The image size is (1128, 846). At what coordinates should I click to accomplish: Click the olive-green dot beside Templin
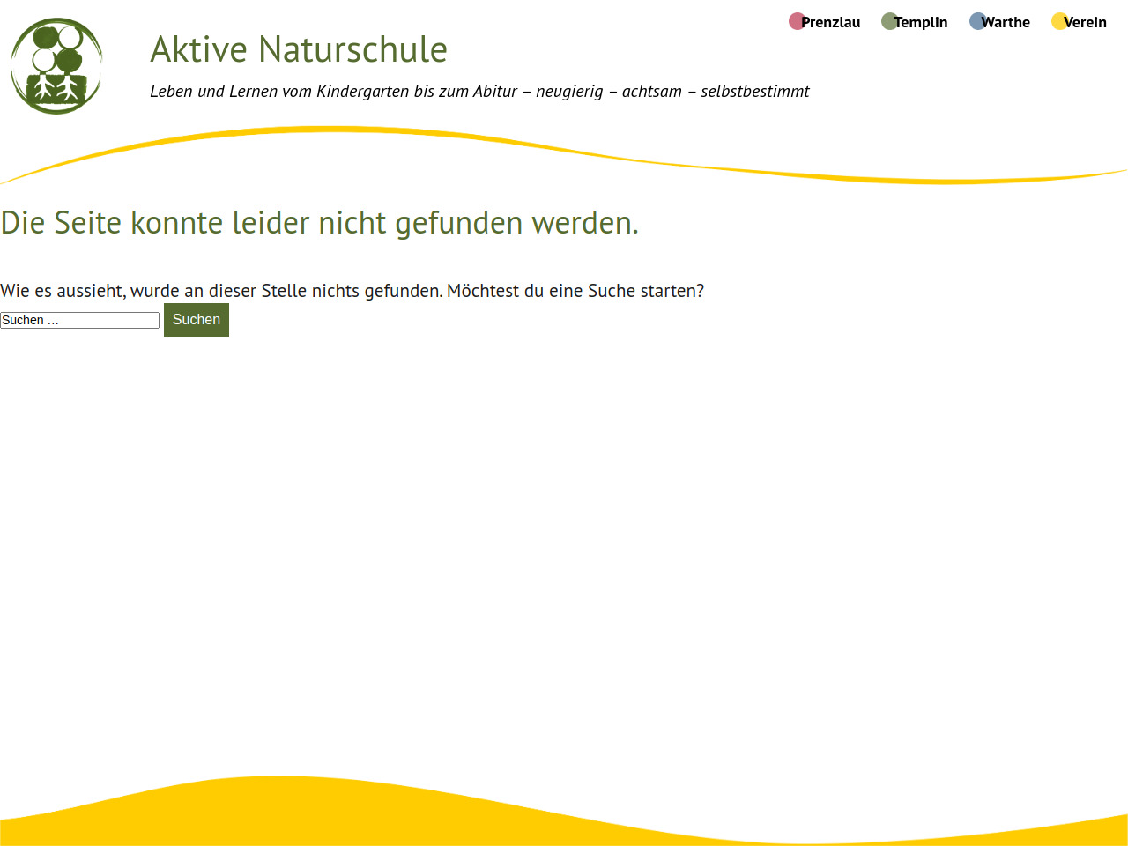(x=888, y=21)
